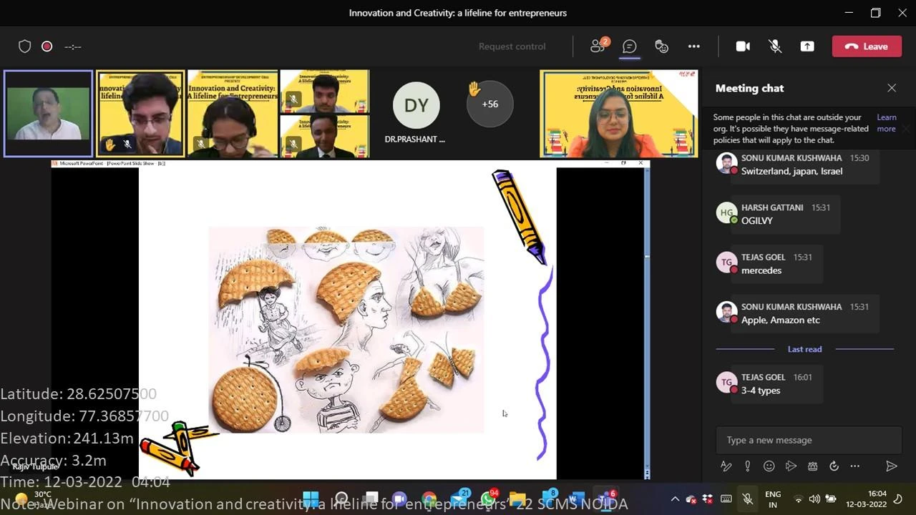Click the paper plane icon beside emoji
916x515 pixels.
coord(791,466)
